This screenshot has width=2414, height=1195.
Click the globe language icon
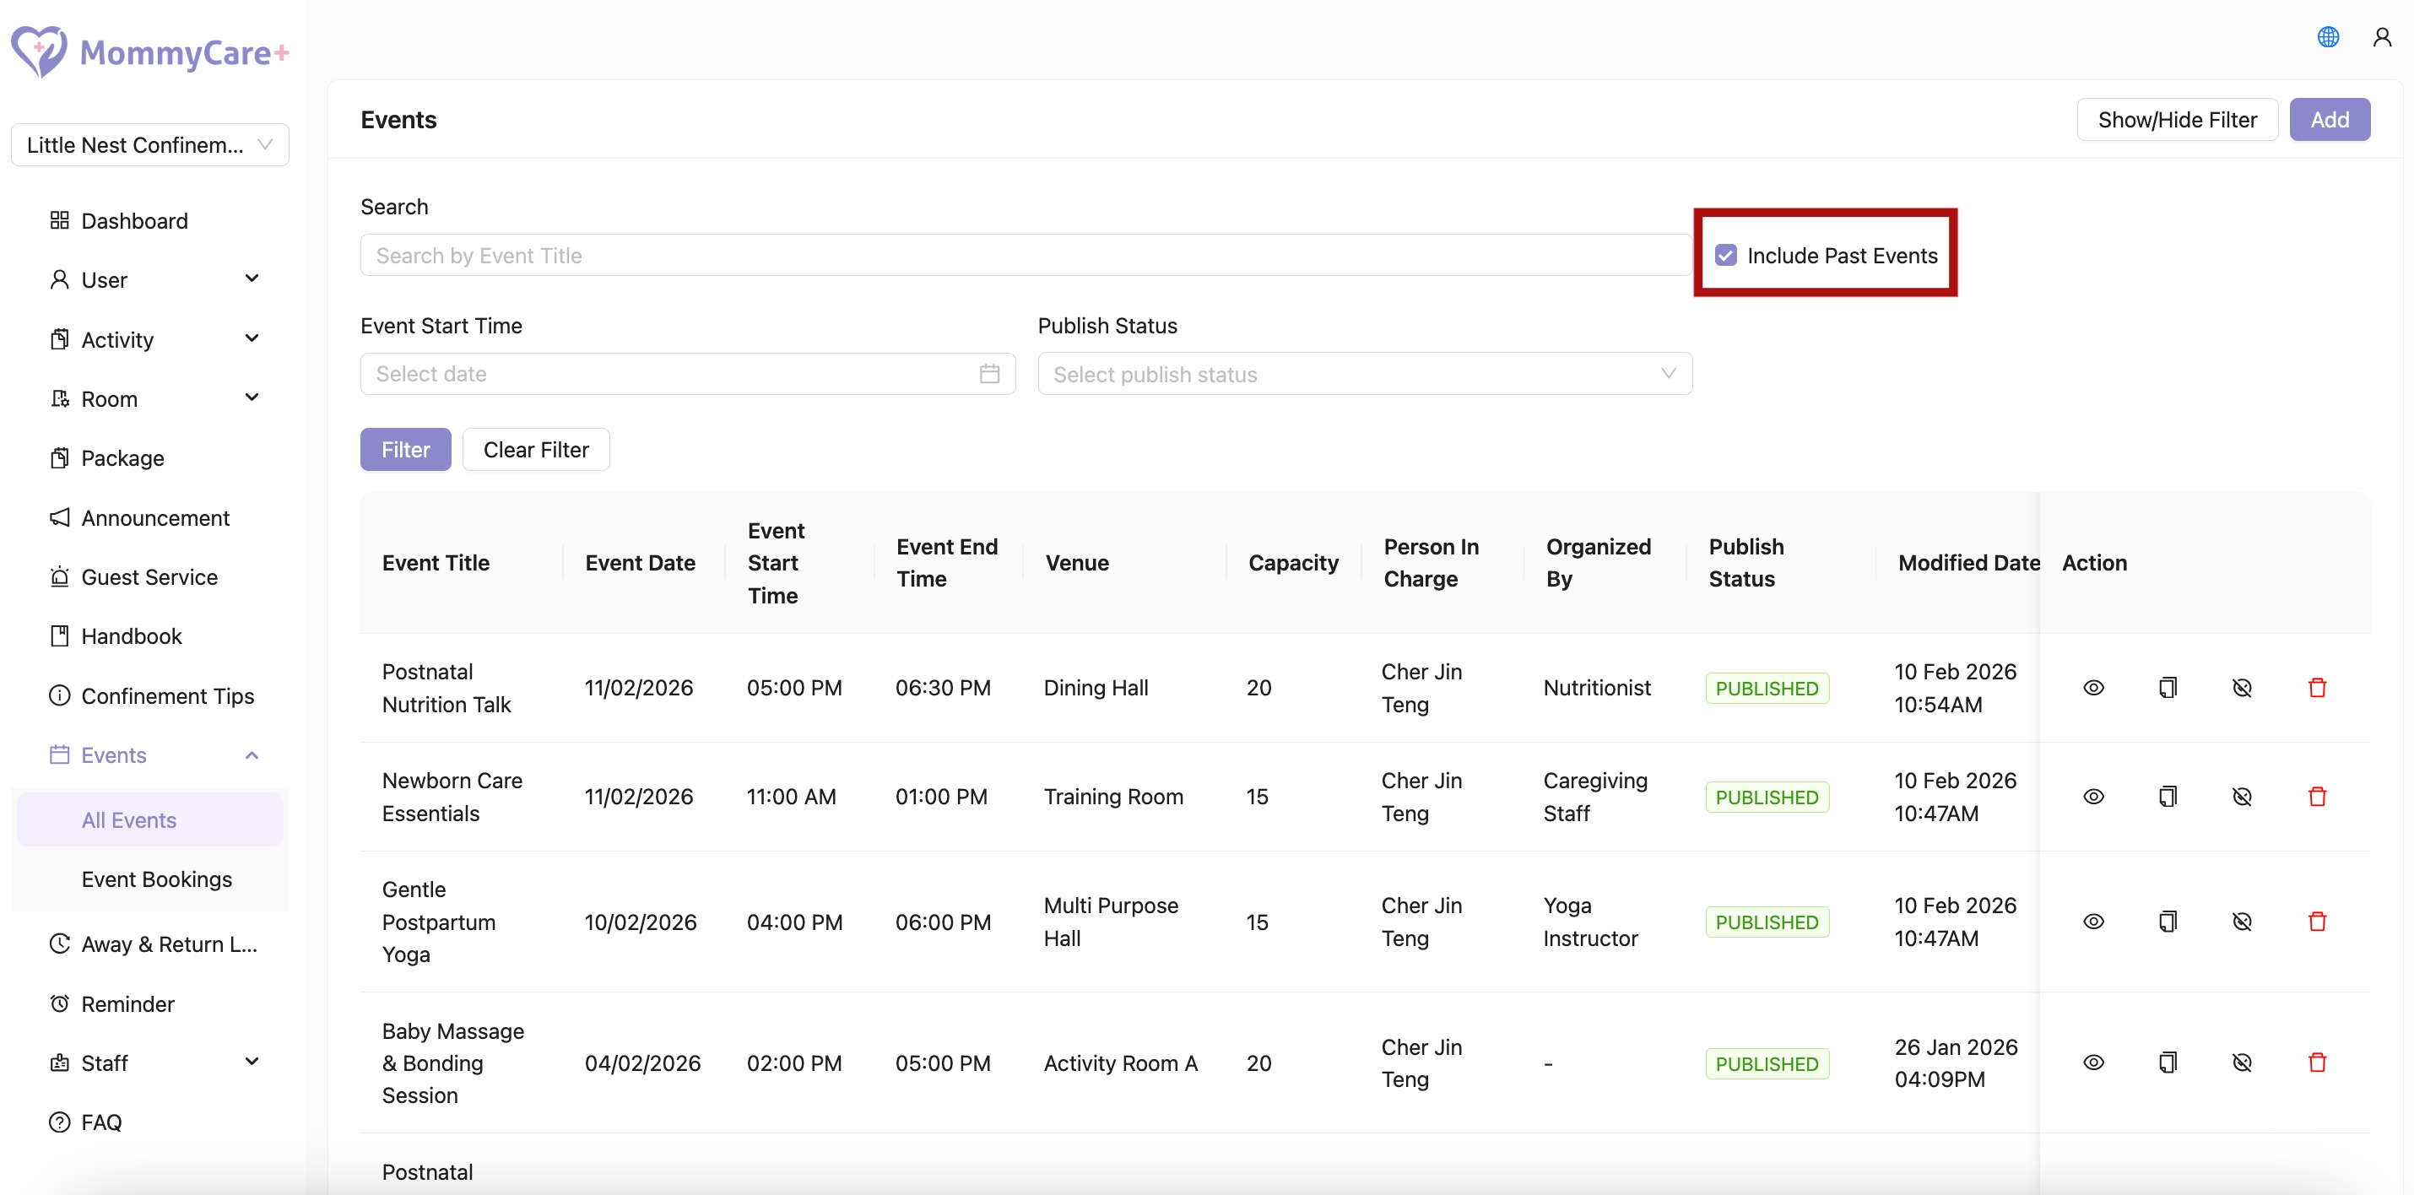(x=2328, y=37)
